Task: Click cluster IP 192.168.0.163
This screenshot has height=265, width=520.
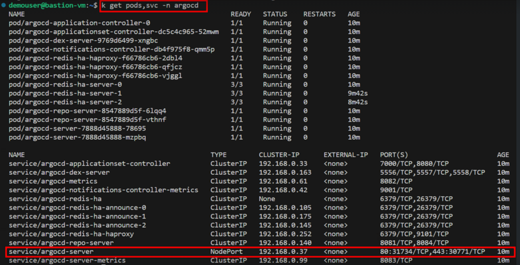Action: pyautogui.click(x=285, y=172)
